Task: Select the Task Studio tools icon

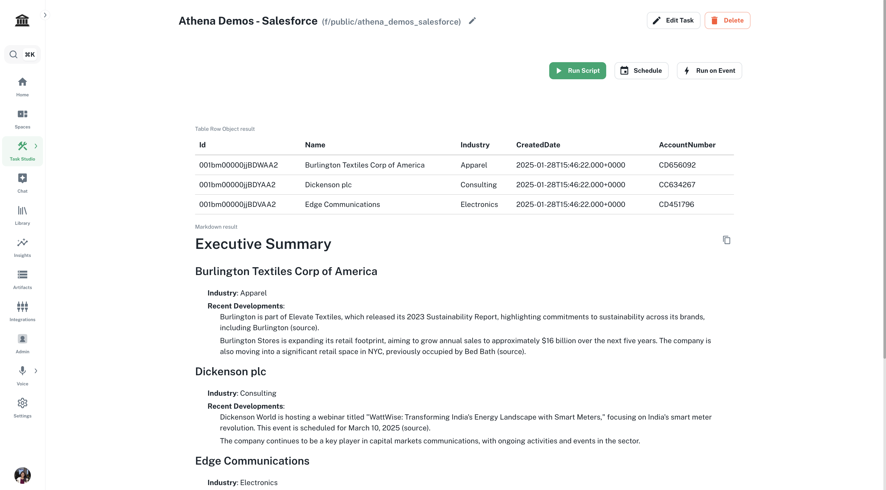Action: click(22, 147)
